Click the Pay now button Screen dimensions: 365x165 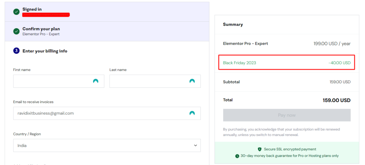tap(287, 115)
